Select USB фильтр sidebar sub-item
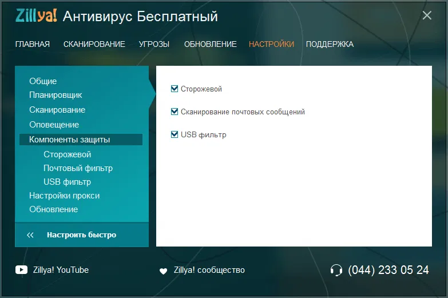The height and width of the screenshot is (298, 448). click(x=67, y=182)
